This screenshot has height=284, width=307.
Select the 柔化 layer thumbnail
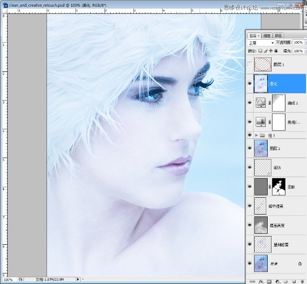[x=261, y=83]
